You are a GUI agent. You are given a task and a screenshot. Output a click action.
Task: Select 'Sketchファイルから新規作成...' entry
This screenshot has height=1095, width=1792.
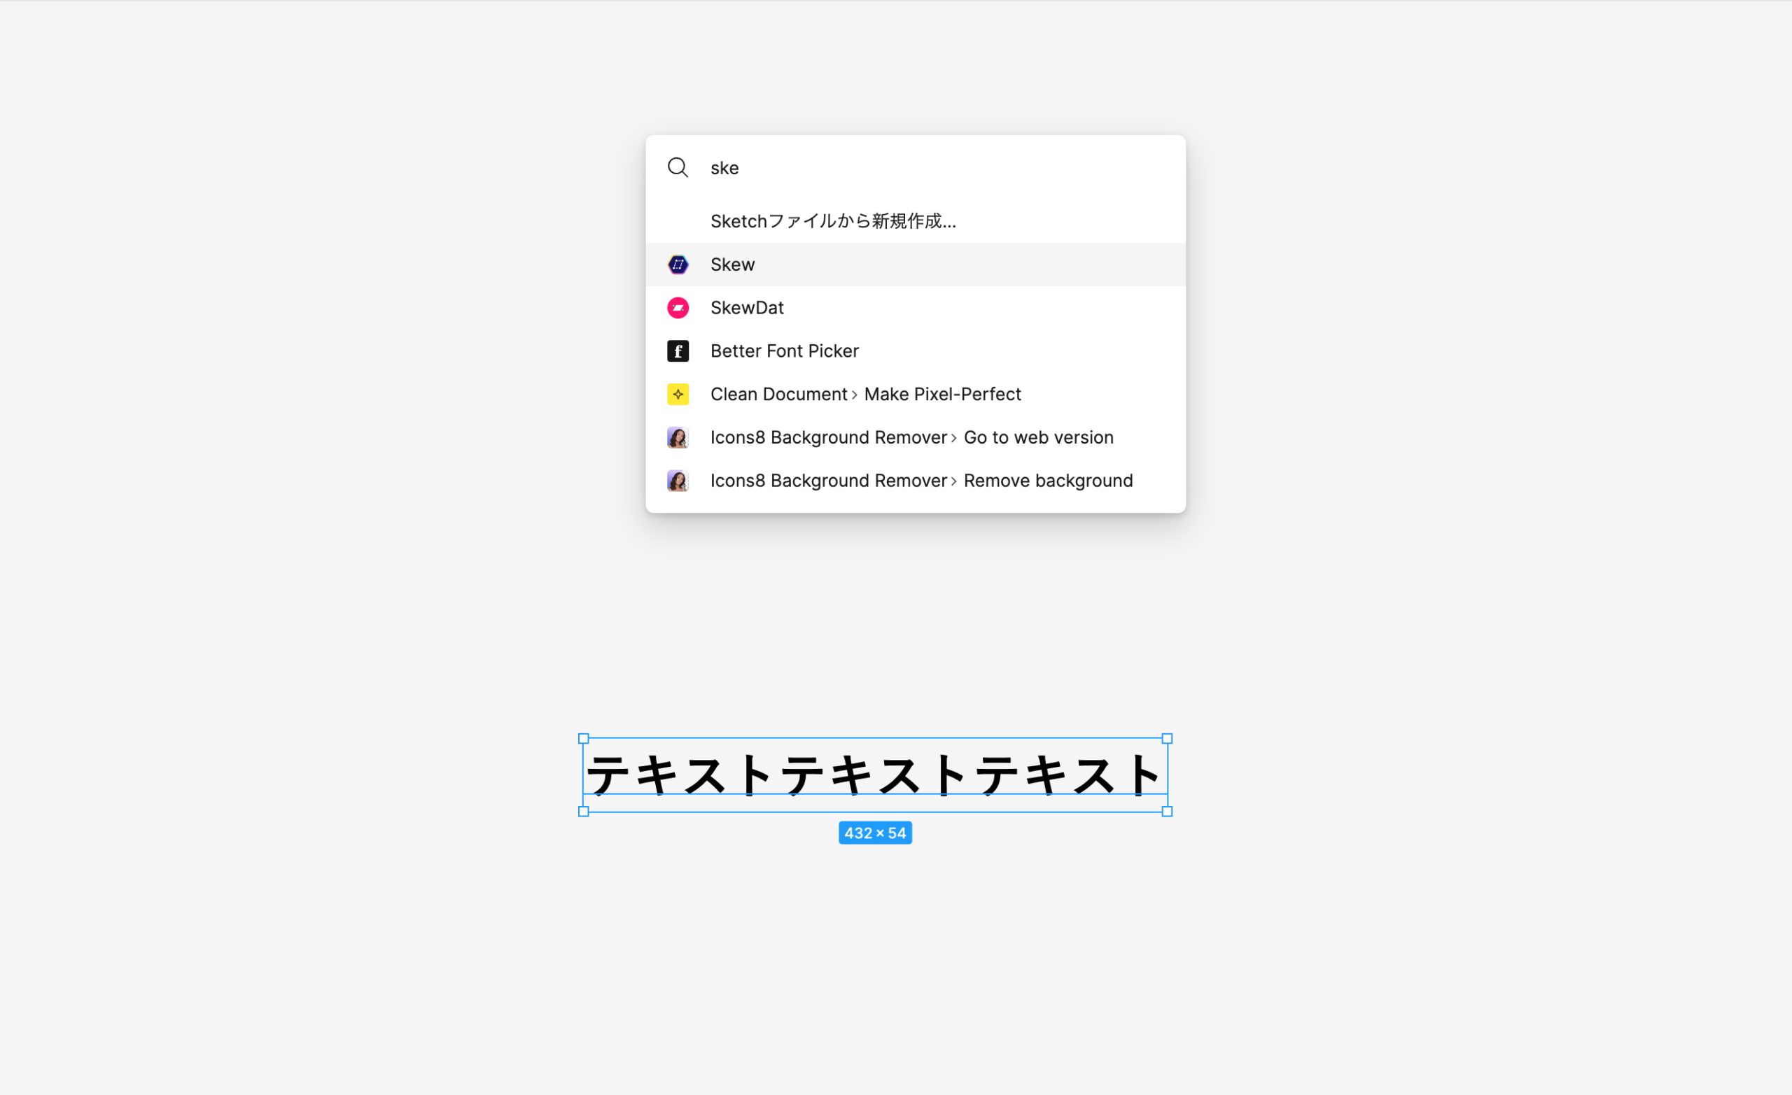coord(916,221)
